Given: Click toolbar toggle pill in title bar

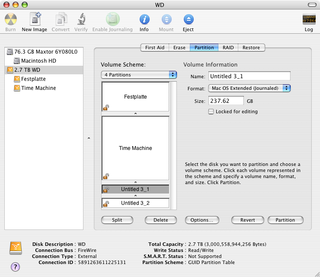Looking at the screenshot, I should 312,5.
